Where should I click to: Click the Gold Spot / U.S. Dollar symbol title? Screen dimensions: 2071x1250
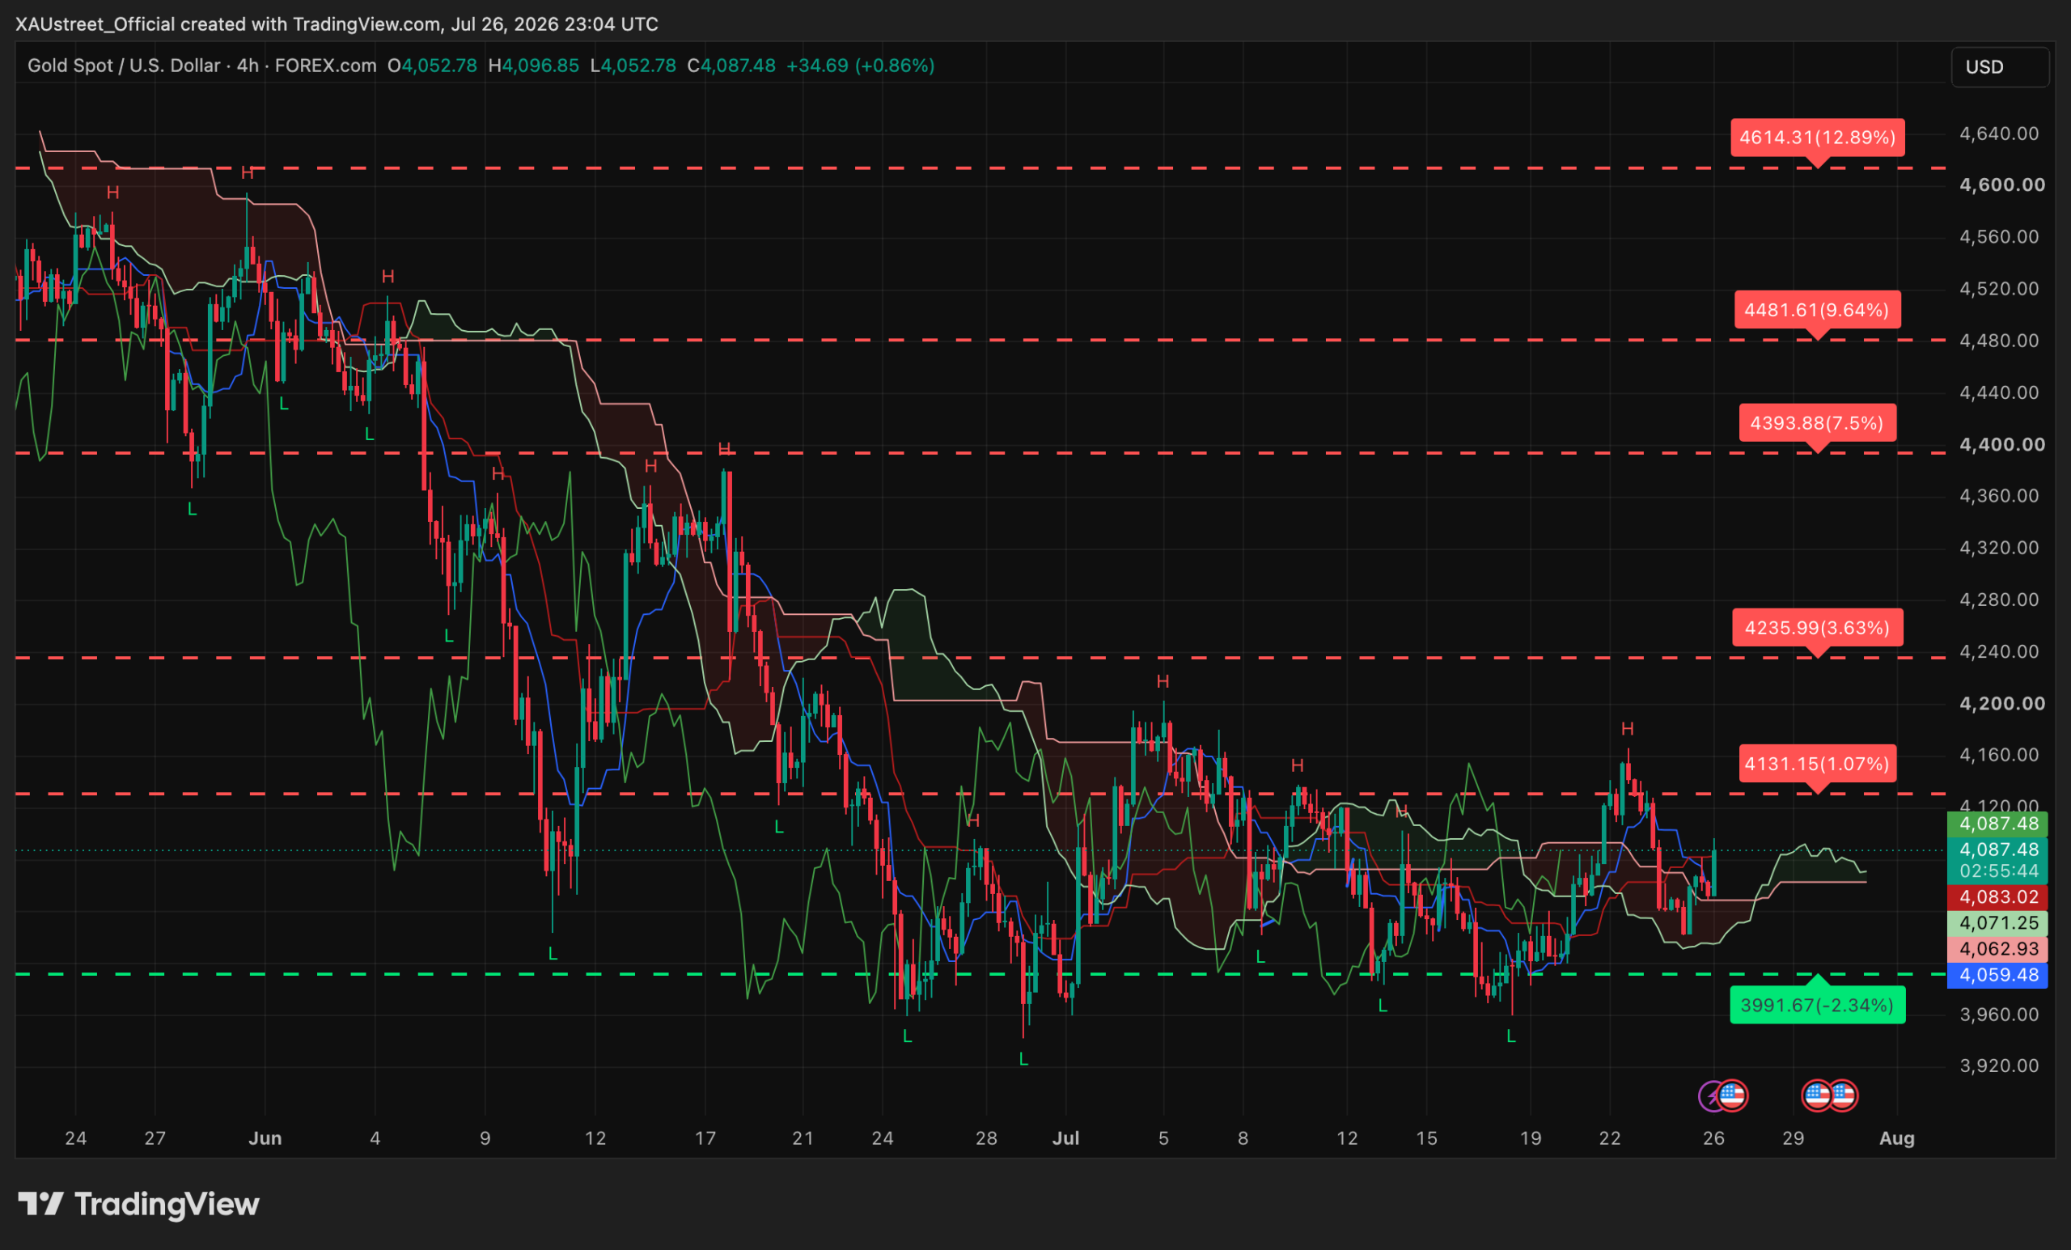124,66
